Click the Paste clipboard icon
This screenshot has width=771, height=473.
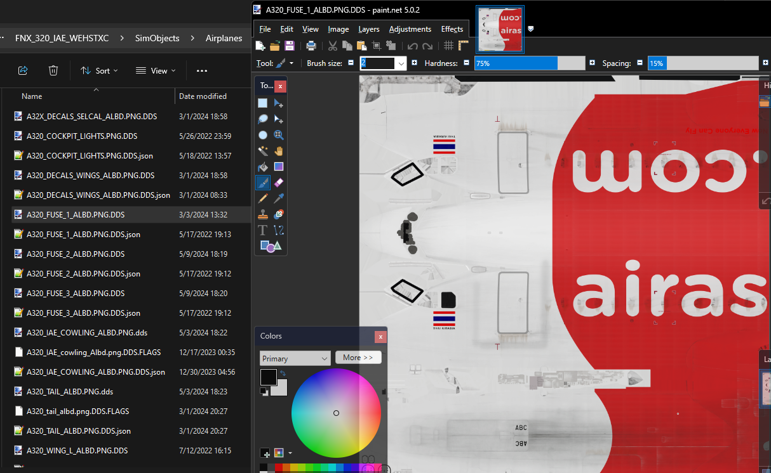[361, 46]
